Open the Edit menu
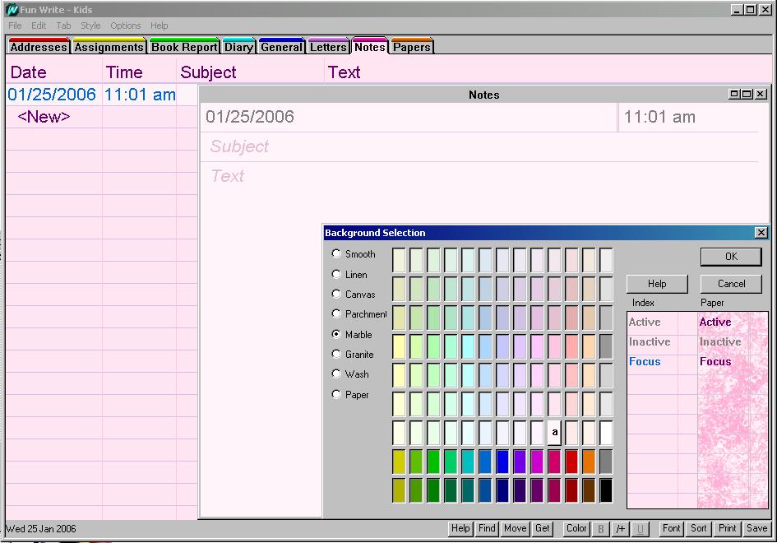777x543 pixels. coord(39,26)
